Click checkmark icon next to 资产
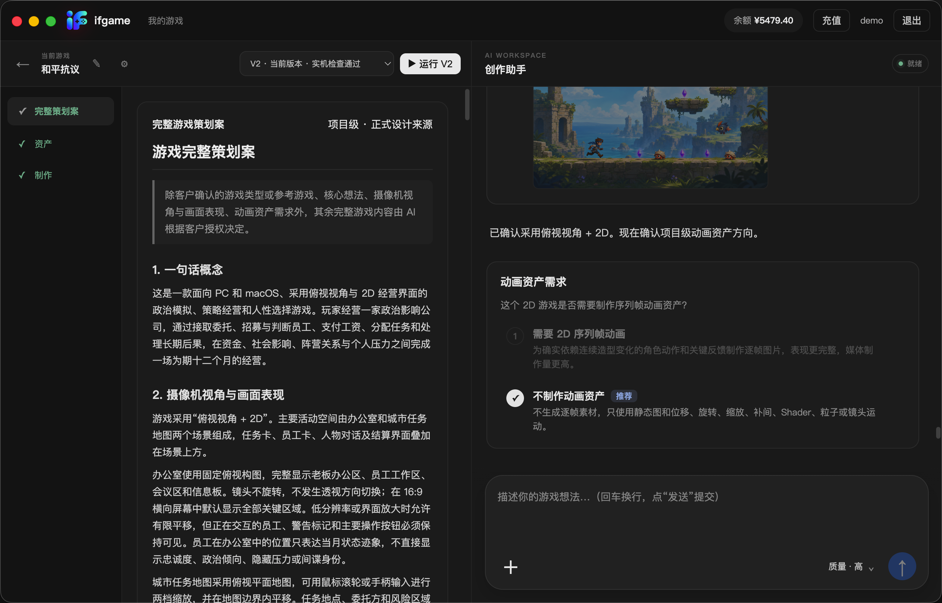 coord(22,144)
